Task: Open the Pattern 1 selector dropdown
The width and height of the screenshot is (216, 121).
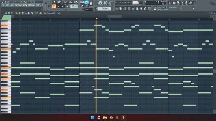Action: click(x=104, y=8)
